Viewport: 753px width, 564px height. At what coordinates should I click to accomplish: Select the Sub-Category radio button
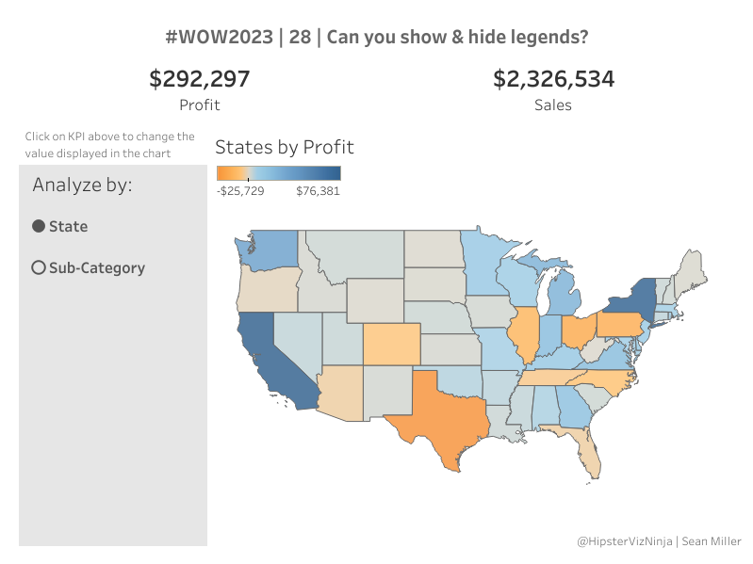click(39, 267)
